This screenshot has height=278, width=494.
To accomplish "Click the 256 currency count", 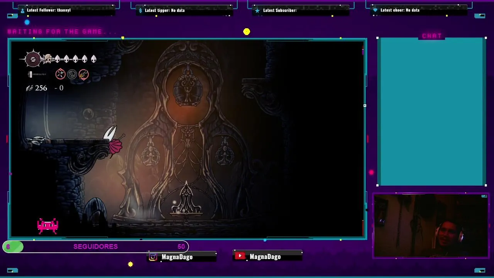I will 41,88.
